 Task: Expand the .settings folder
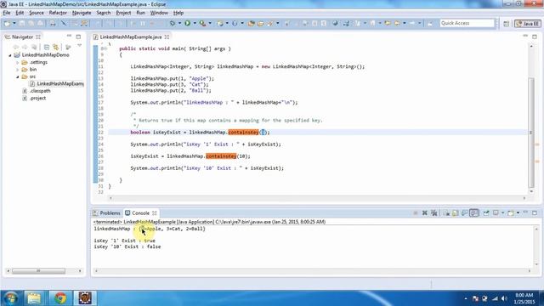[18, 62]
